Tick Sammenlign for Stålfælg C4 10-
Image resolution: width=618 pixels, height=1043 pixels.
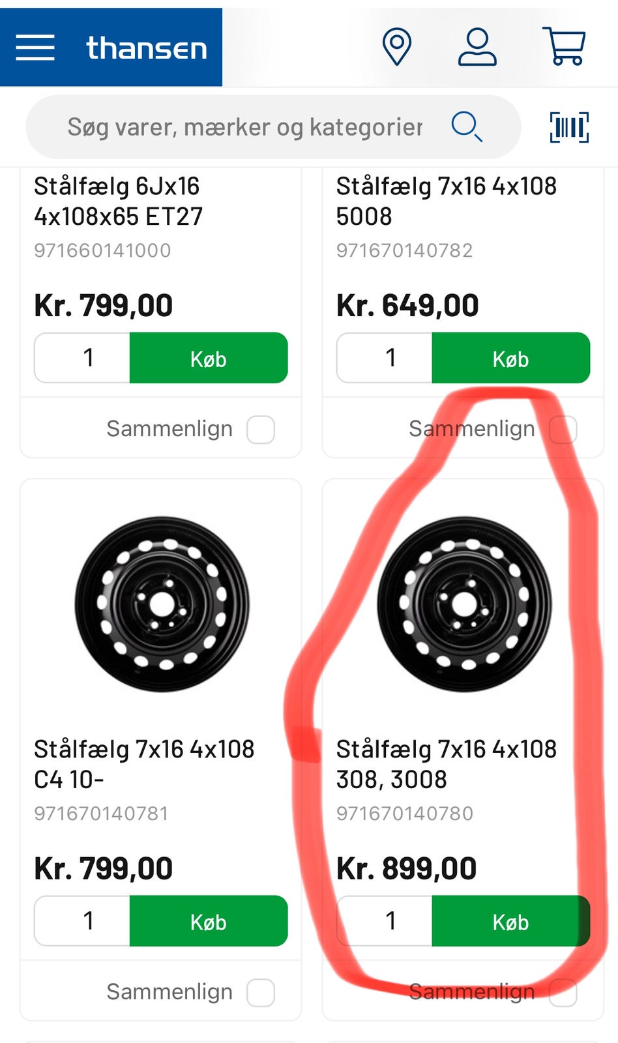pos(261,993)
